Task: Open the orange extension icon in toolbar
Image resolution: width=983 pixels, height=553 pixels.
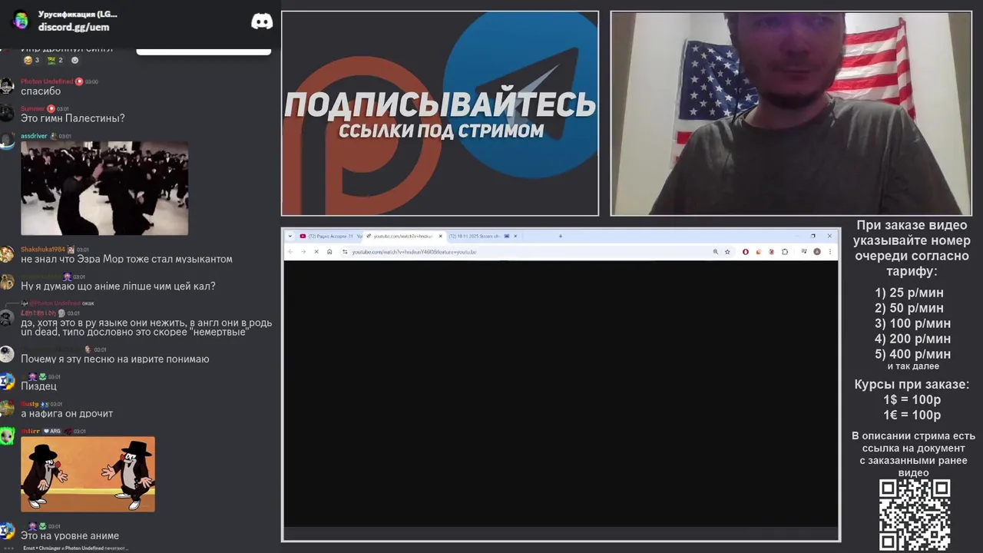Action: pyautogui.click(x=759, y=252)
